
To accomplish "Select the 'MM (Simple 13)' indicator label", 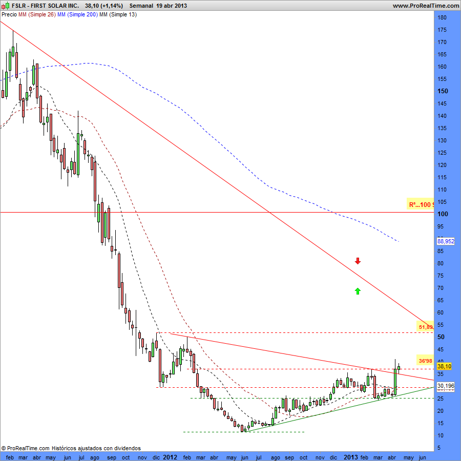I will pos(118,14).
